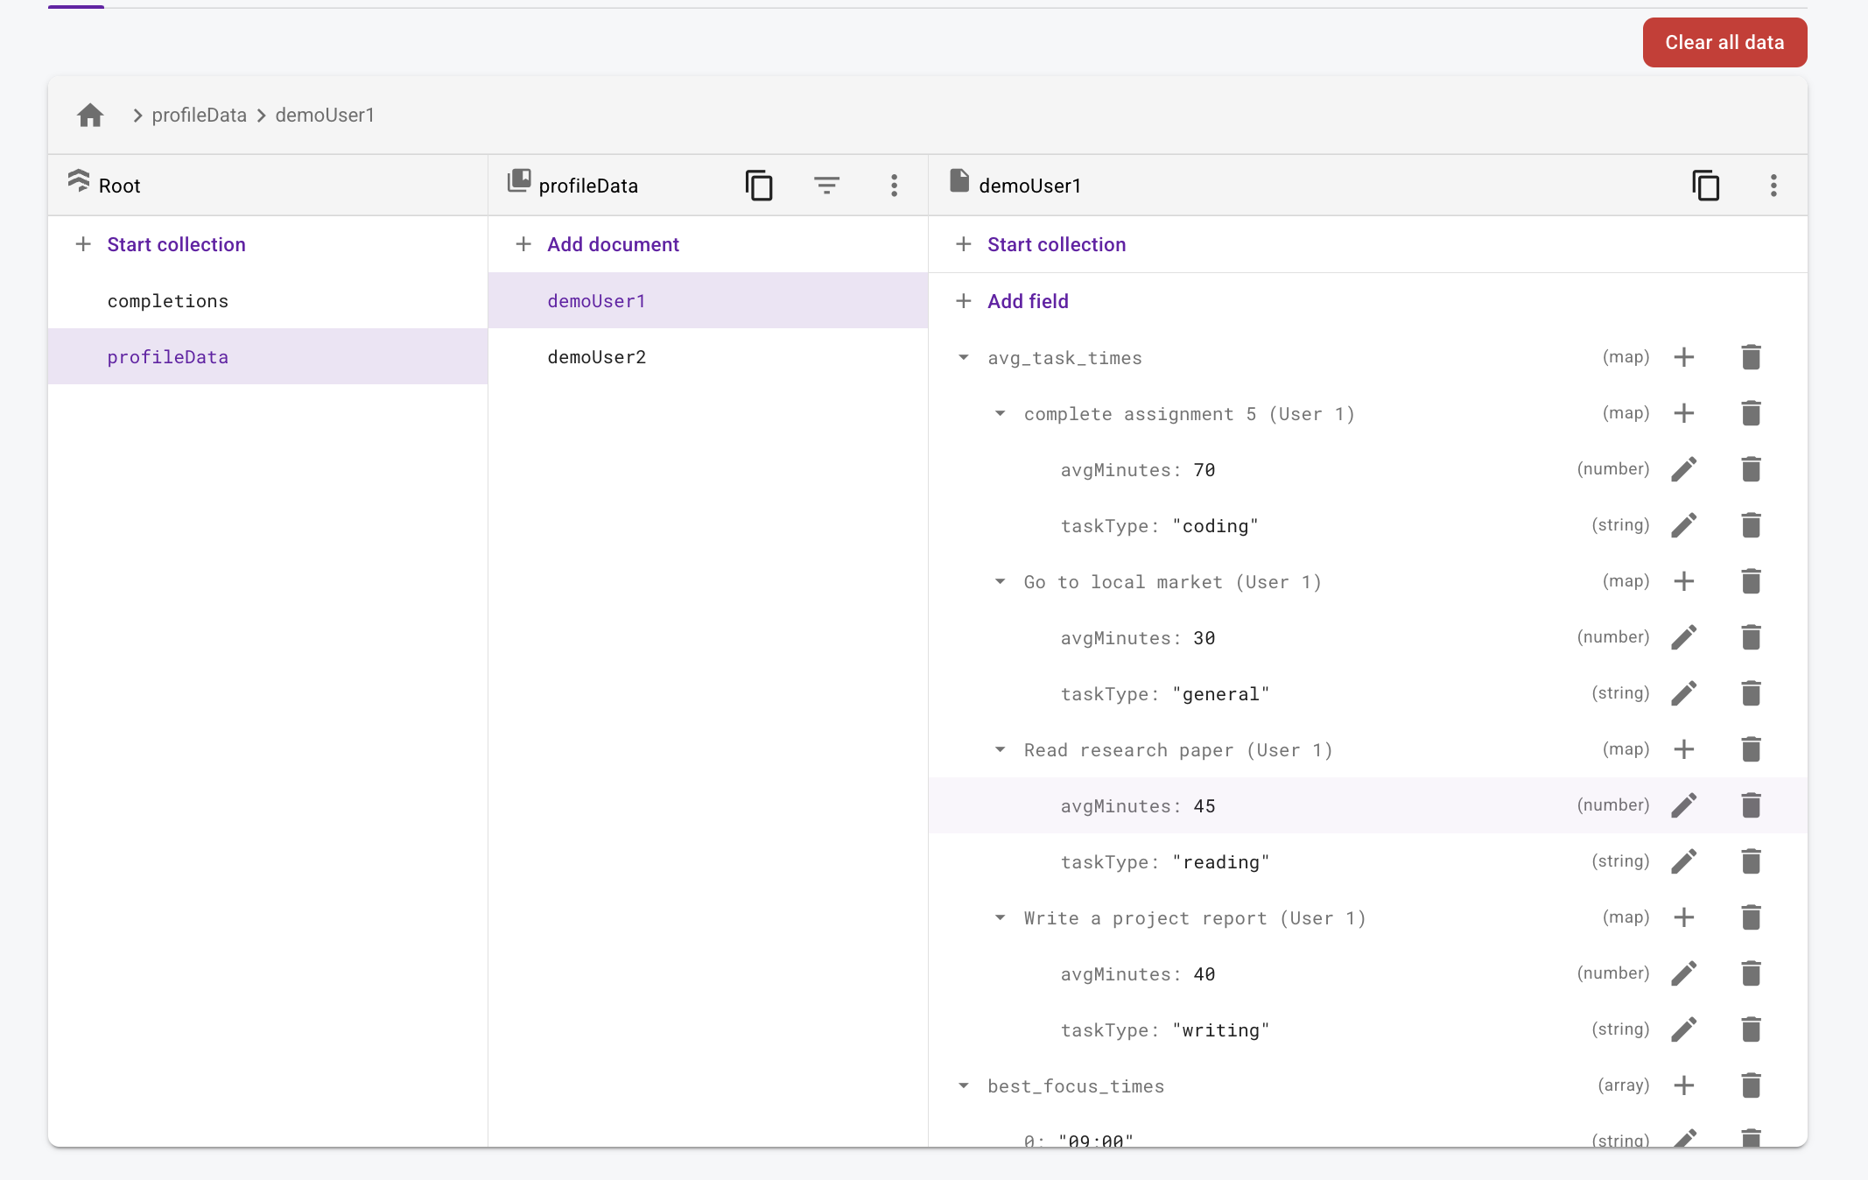Add field to avg_task_times map
This screenshot has height=1180, width=1868.
1683,357
